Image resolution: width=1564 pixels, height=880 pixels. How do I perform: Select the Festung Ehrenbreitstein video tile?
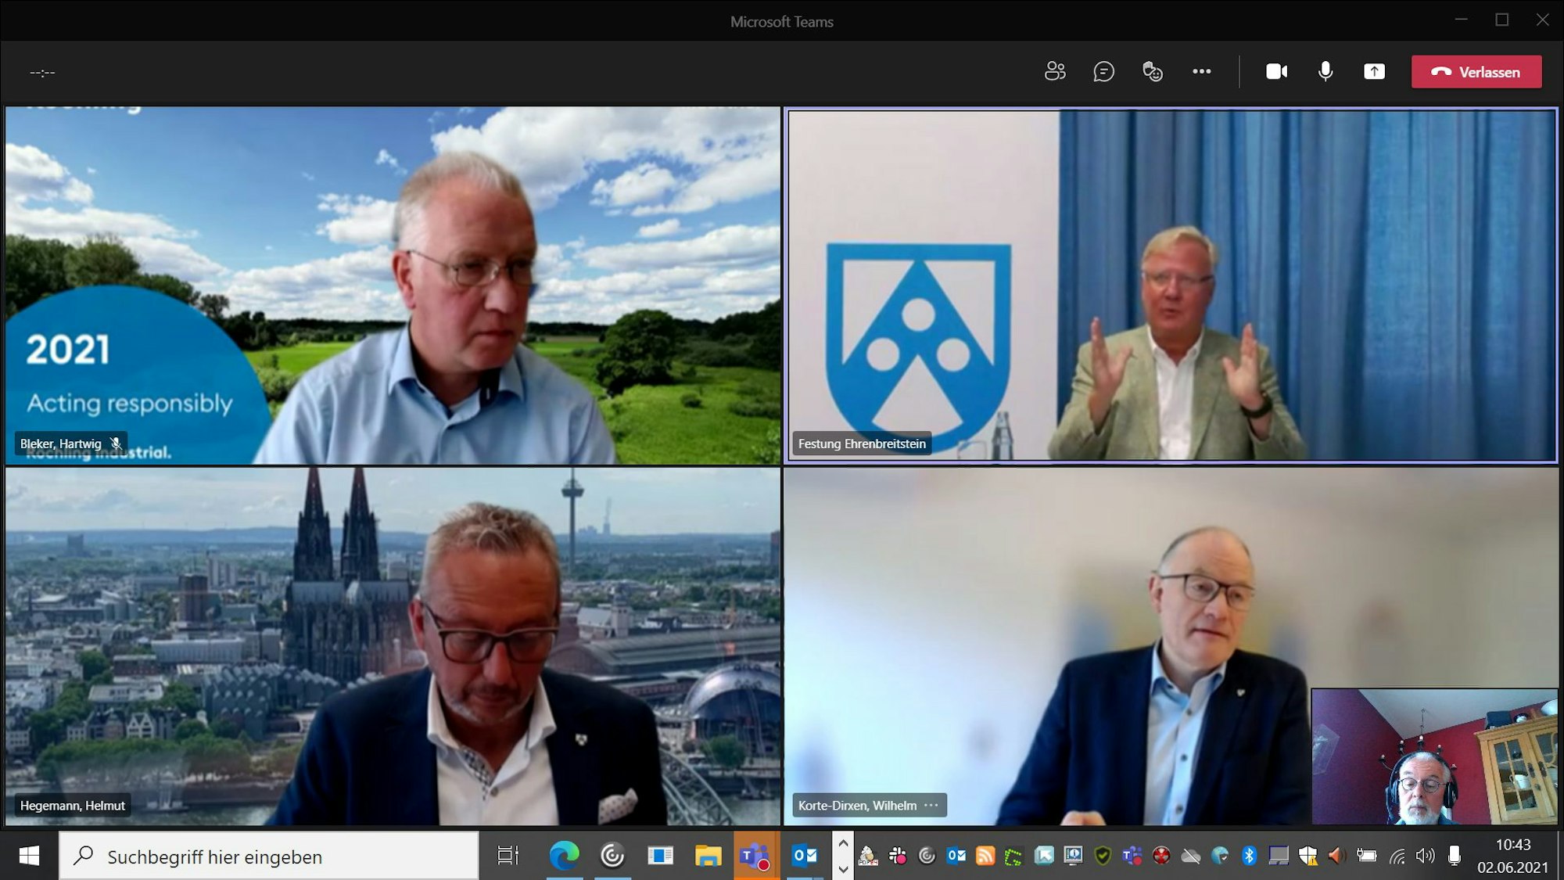[x=1171, y=285]
